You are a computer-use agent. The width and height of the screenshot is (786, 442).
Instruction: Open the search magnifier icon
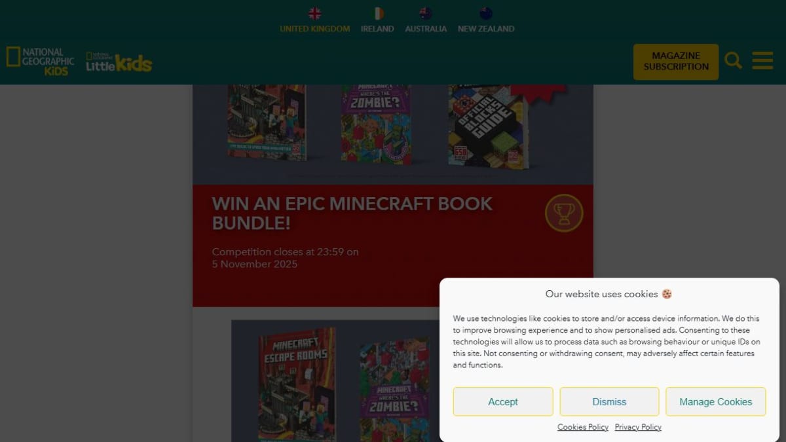coord(733,61)
